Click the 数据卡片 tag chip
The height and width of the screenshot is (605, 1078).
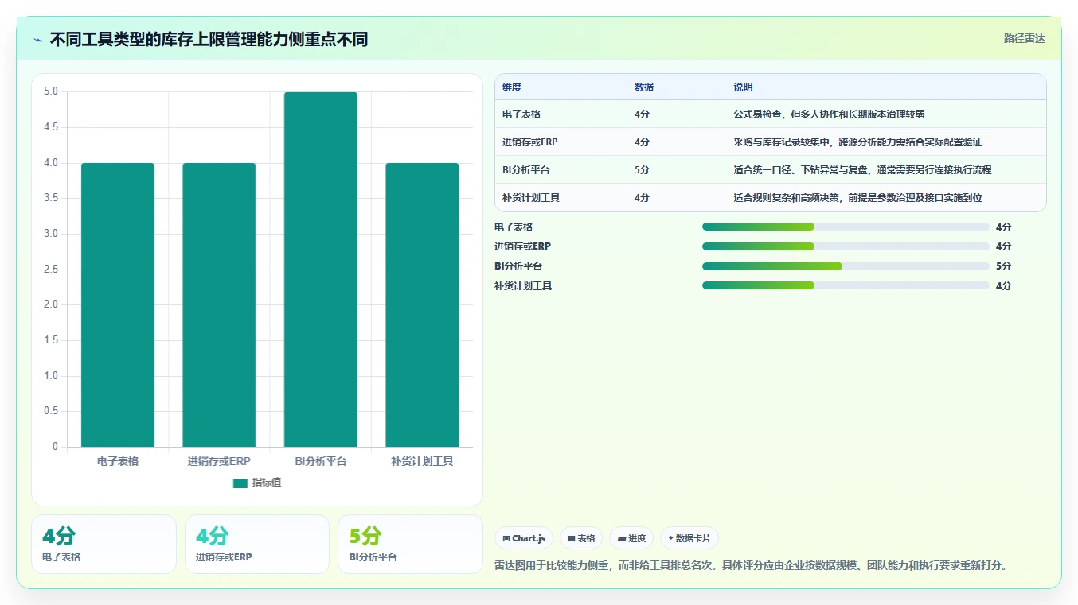pyautogui.click(x=689, y=538)
